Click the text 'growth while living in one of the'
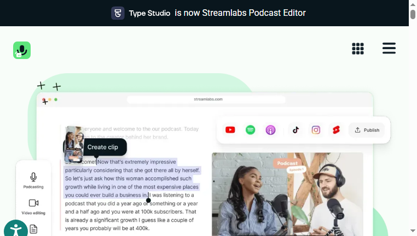Image resolution: width=417 pixels, height=236 pixels. coord(103,187)
